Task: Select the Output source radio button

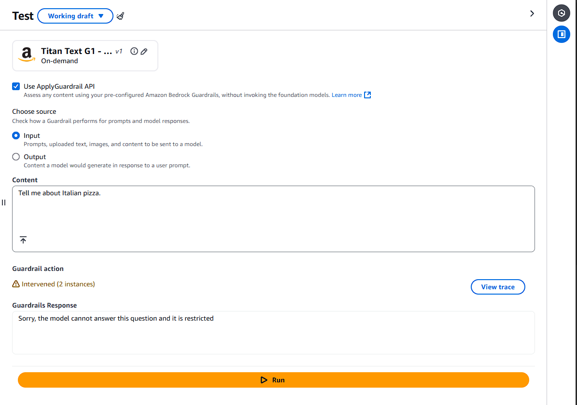Action: point(16,157)
